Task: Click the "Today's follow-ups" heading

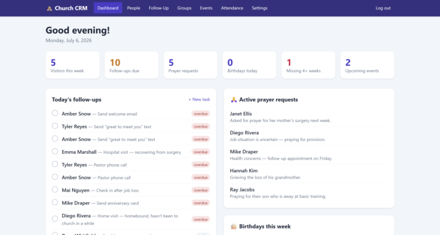Action: click(x=76, y=99)
